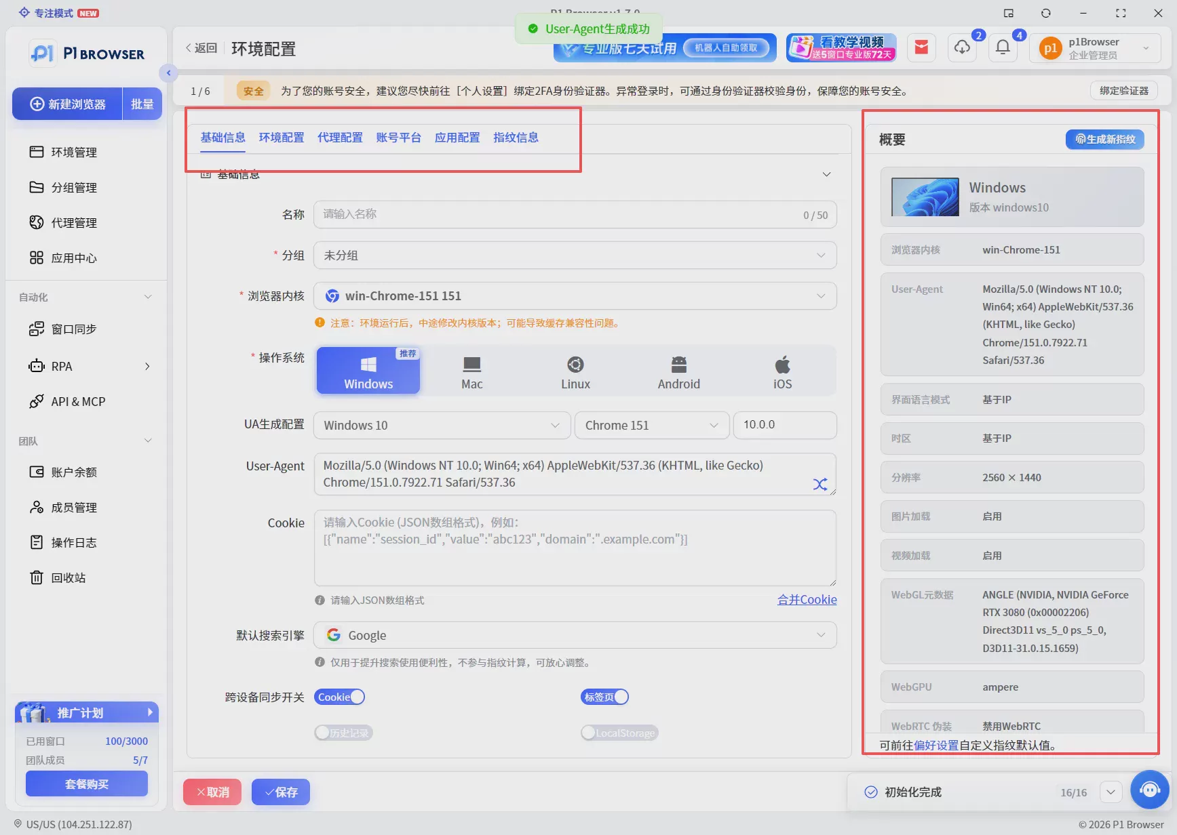Open 操作日志 page
This screenshot has width=1177, height=835.
point(63,542)
